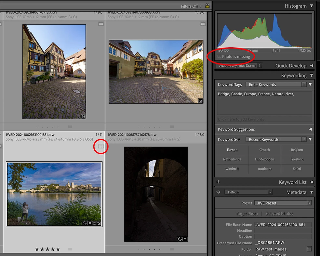Click the plus icon beside Keyword List
The height and width of the screenshot is (256, 320).
click(218, 182)
